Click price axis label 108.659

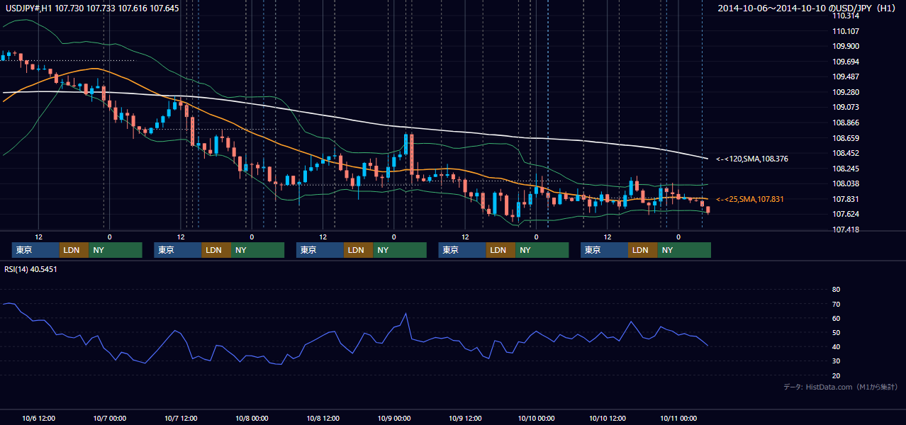pos(846,138)
